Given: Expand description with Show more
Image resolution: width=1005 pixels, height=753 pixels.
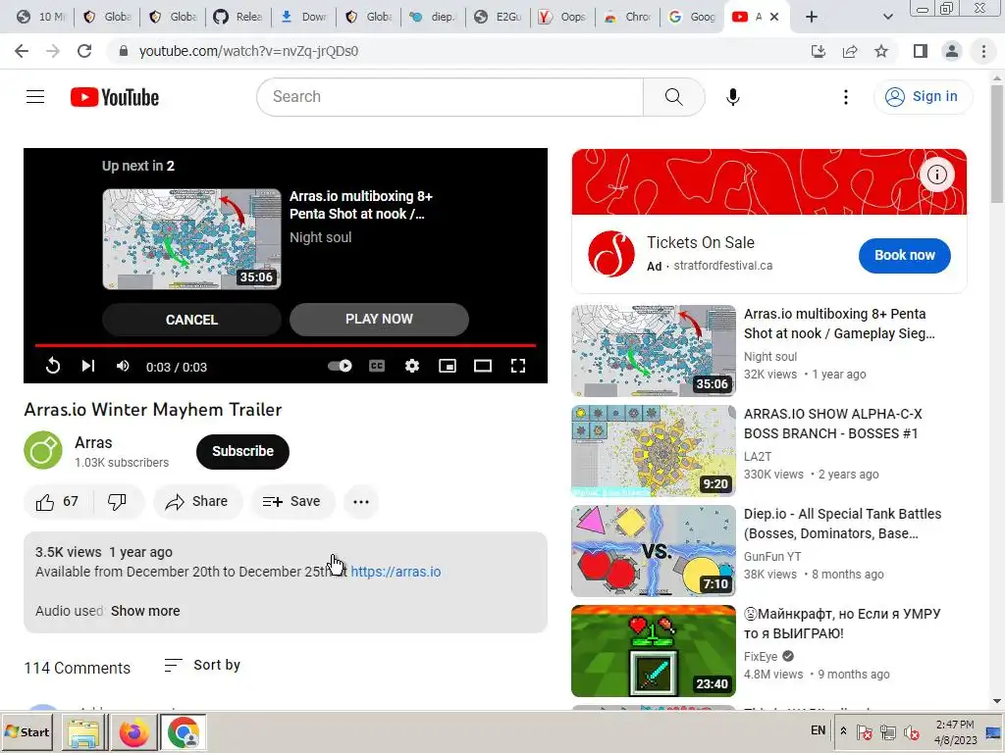Looking at the screenshot, I should coord(145,611).
